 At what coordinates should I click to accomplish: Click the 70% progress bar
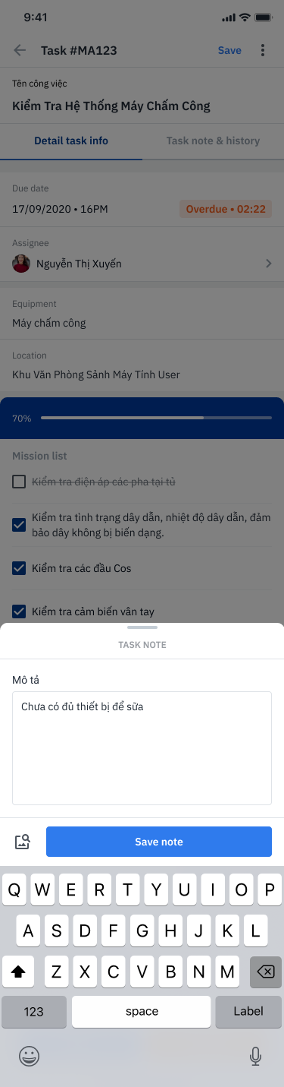(156, 418)
